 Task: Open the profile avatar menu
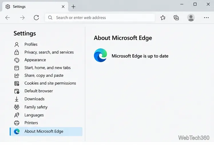[x=191, y=18]
